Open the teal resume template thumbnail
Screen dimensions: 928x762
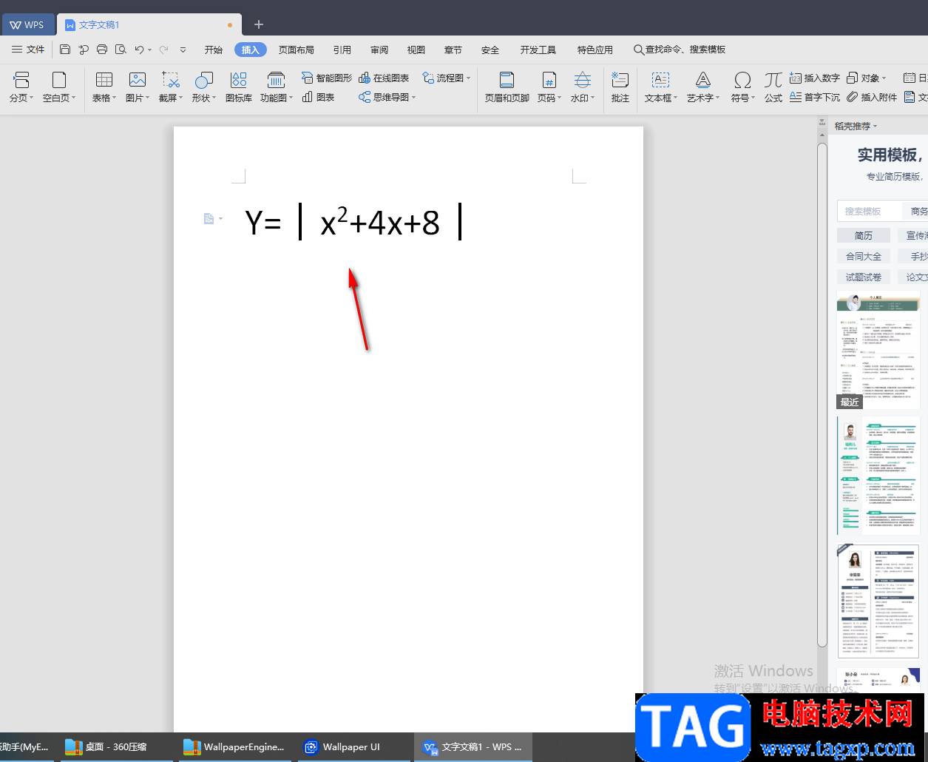(x=878, y=476)
